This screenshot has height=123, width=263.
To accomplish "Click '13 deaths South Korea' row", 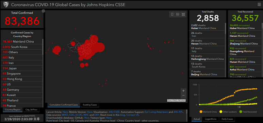I will [x=207, y=65].
